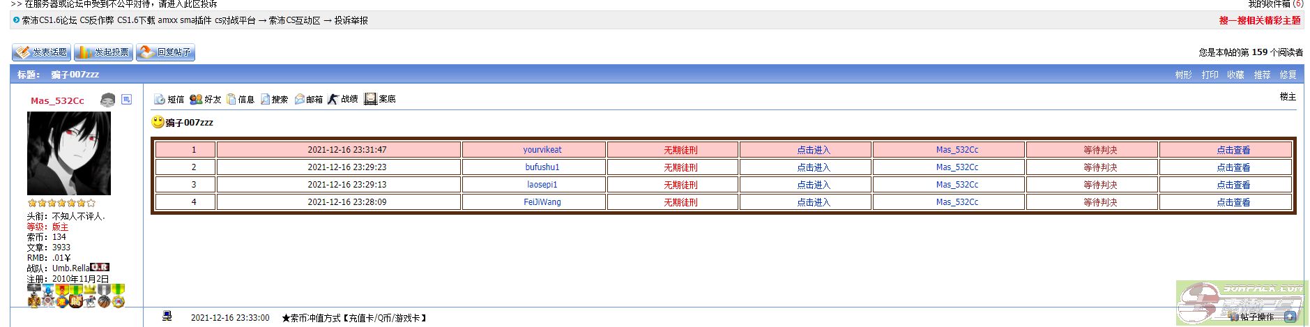This screenshot has width=1310, height=327.
Task: Open 投诉举报 breadcrumb link
Action: click(x=351, y=20)
